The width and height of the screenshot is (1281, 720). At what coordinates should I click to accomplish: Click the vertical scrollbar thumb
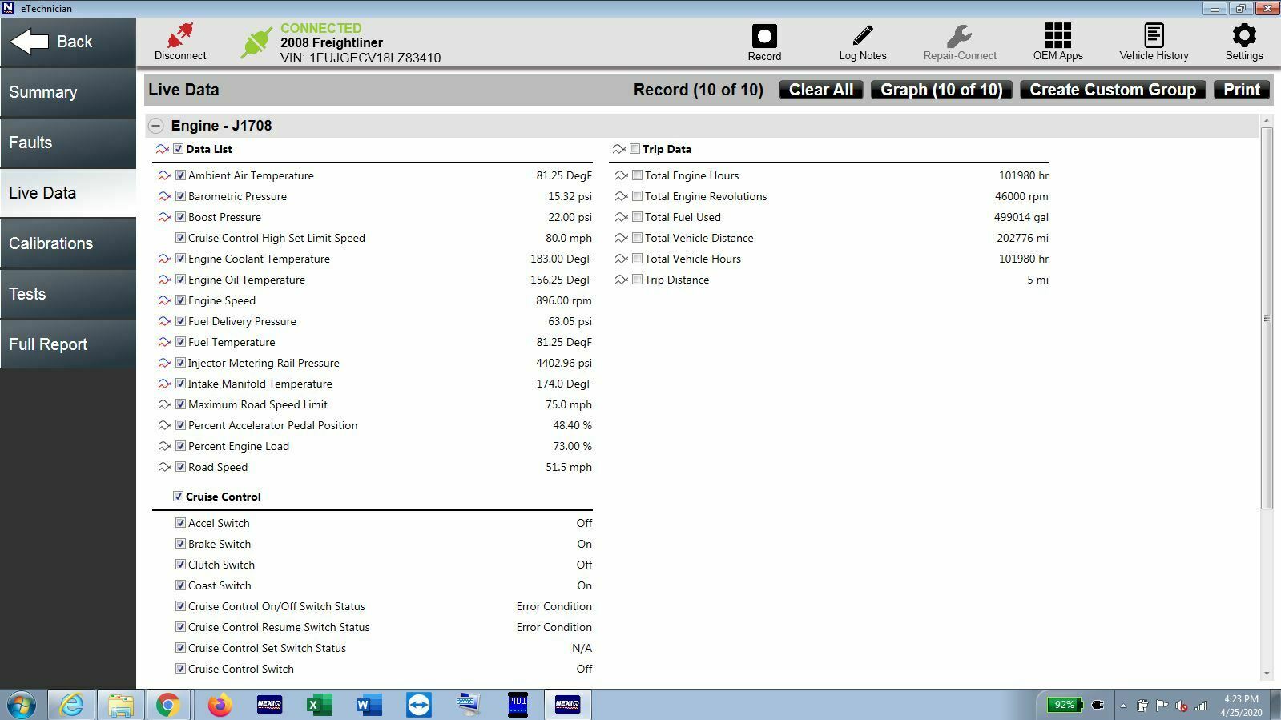(x=1267, y=317)
